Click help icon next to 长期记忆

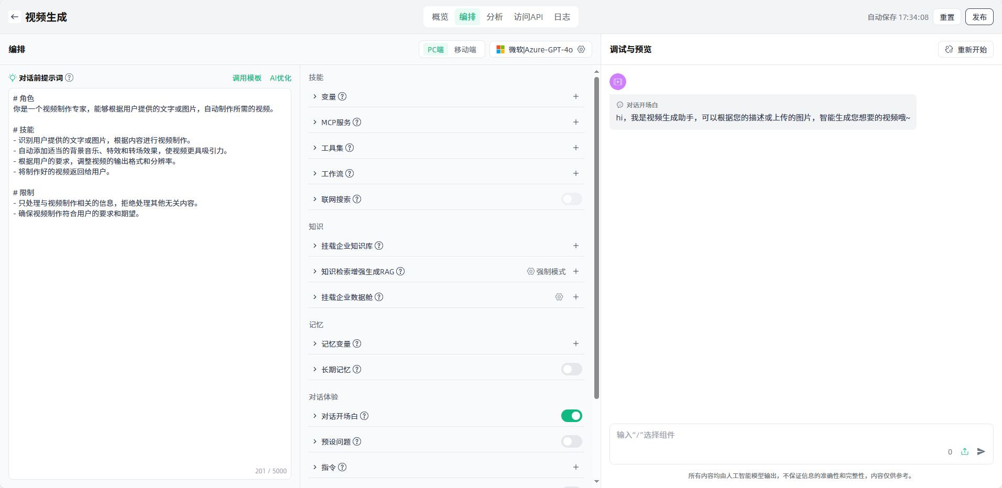[357, 369]
